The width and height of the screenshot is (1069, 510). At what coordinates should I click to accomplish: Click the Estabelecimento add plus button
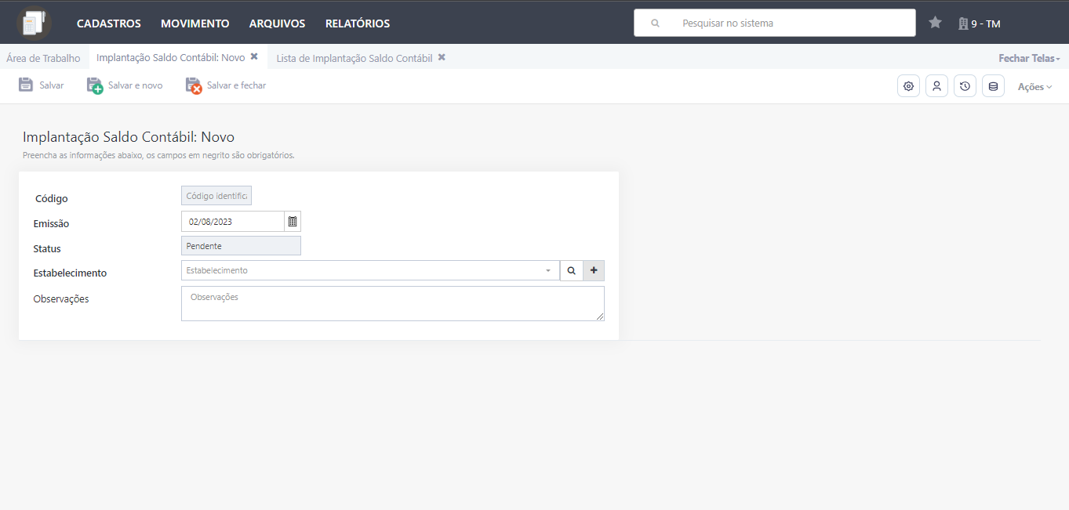pyautogui.click(x=594, y=270)
